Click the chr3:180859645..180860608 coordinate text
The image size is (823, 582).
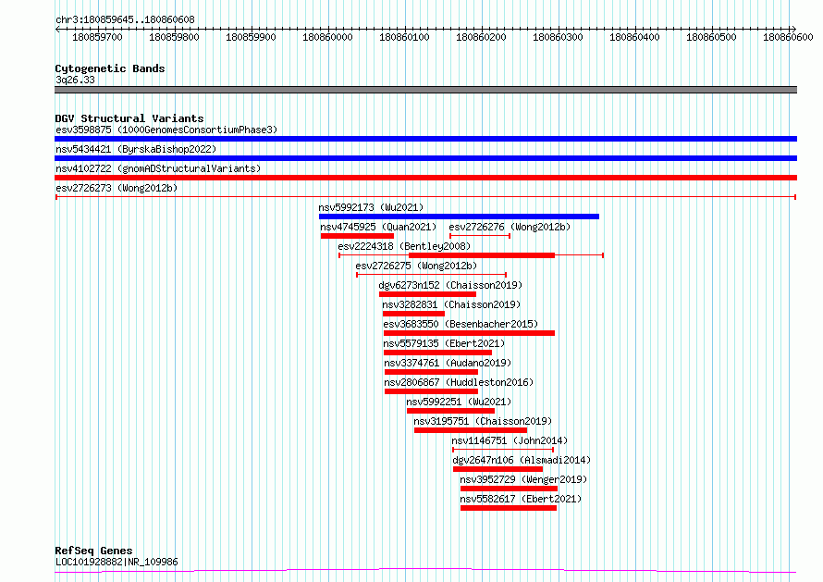[125, 19]
